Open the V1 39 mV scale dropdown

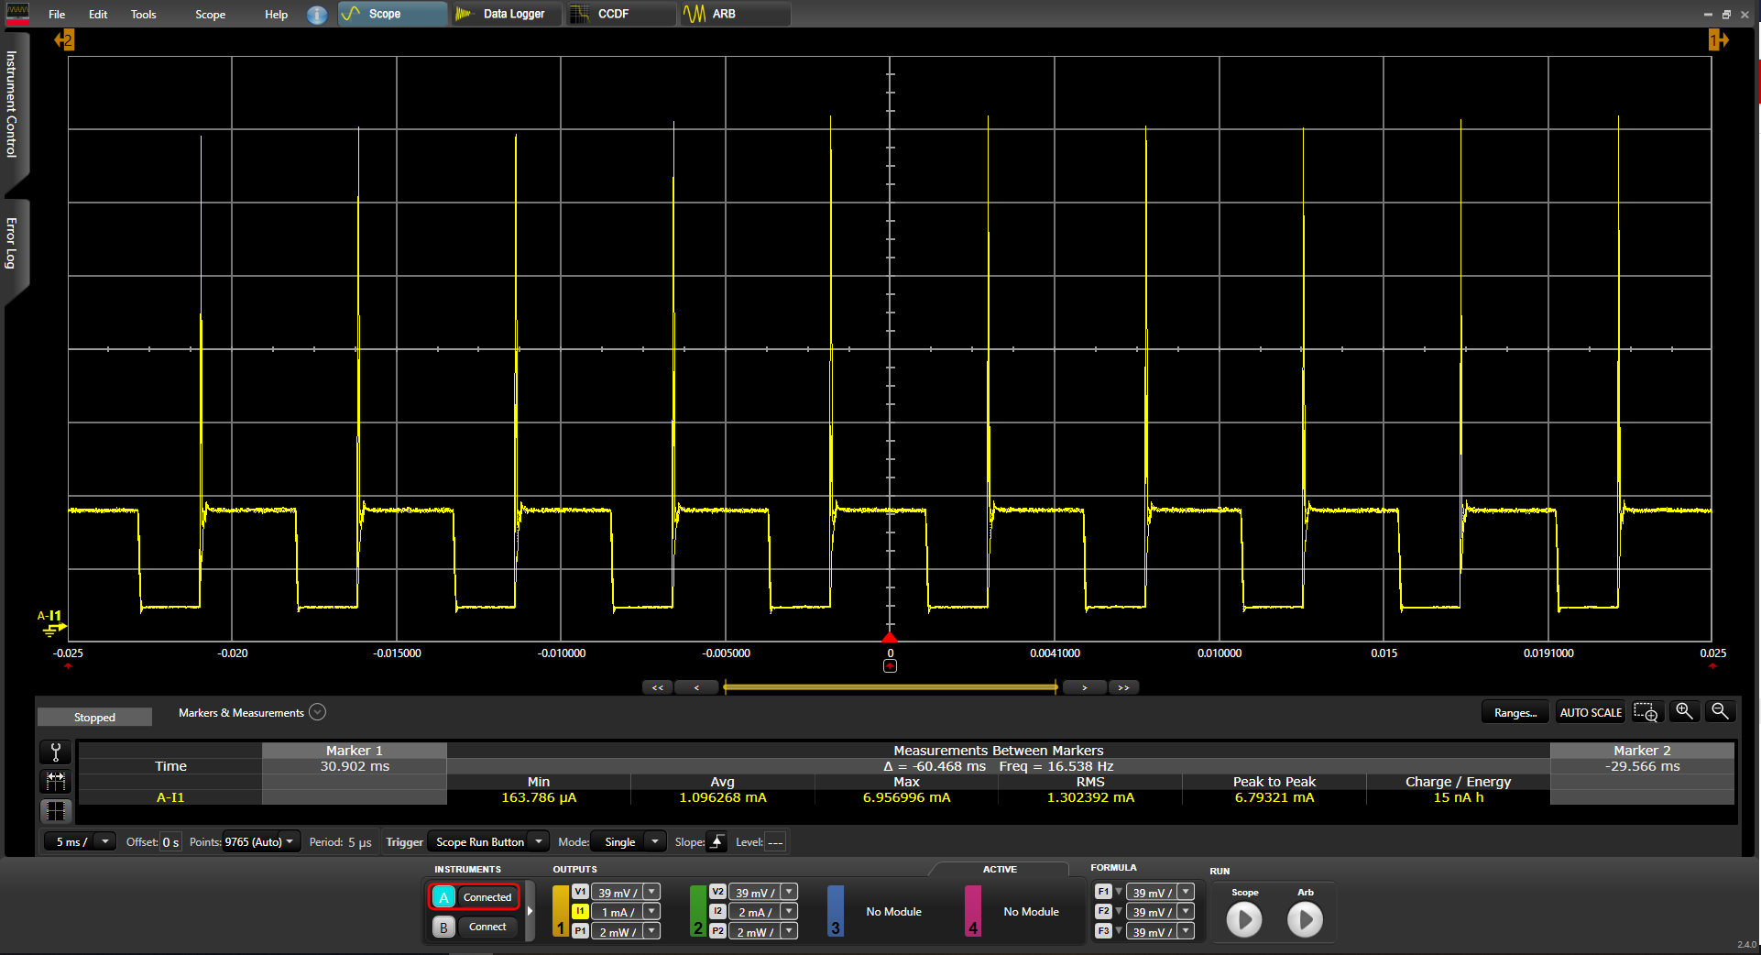pos(651,892)
